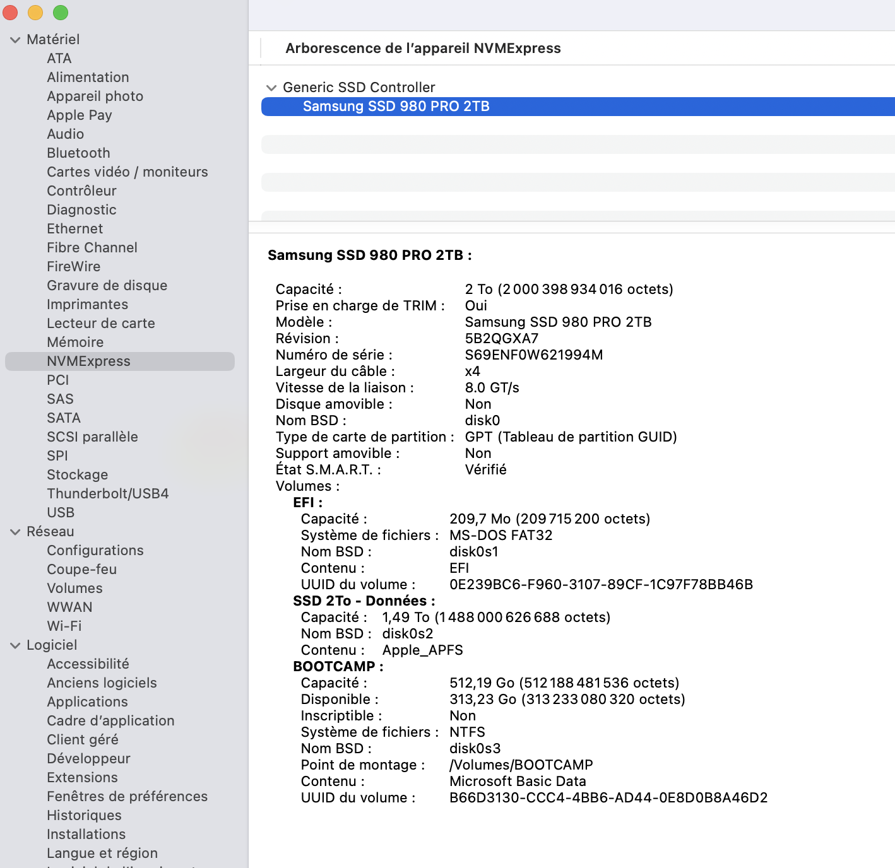The width and height of the screenshot is (895, 868).
Task: Click the revision value 5B2QGXA7
Action: (502, 338)
